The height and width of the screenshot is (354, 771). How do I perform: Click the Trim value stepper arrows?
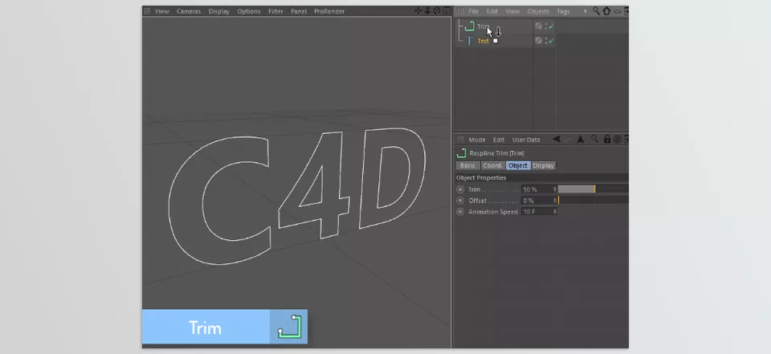[x=555, y=189]
